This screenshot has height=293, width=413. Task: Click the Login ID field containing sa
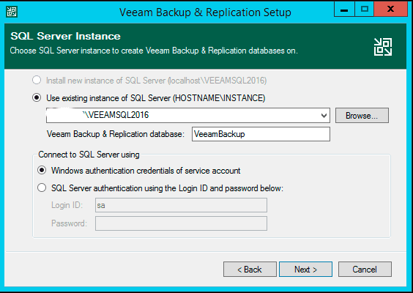(x=181, y=205)
